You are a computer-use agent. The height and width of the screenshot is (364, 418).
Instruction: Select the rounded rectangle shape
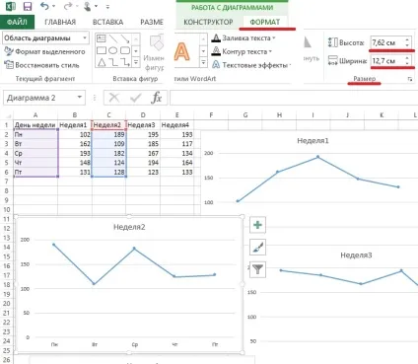(x=125, y=50)
